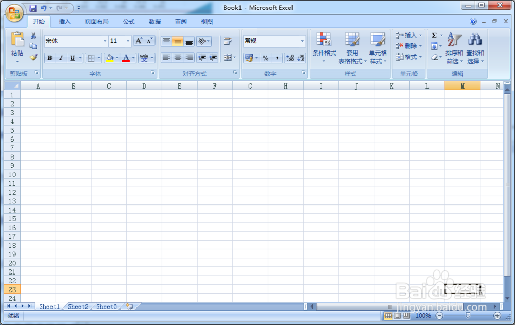Switch to Page Break Preview in status bar
515x325 pixels.
[407, 316]
